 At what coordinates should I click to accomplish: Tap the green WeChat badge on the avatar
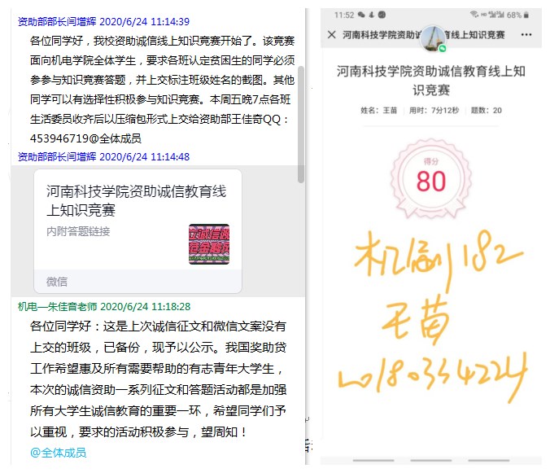[443, 47]
